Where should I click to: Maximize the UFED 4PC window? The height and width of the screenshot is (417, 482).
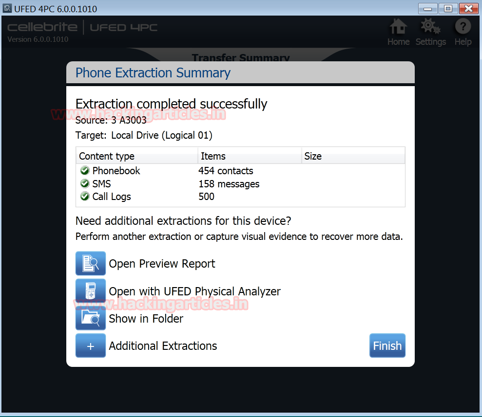(x=448, y=9)
